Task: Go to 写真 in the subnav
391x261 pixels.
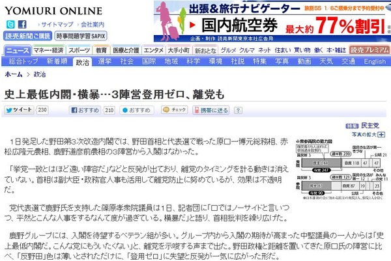Action: tap(282, 61)
